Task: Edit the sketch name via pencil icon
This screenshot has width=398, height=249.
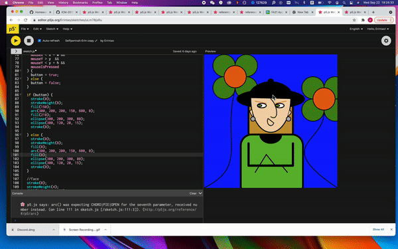Action: point(96,41)
